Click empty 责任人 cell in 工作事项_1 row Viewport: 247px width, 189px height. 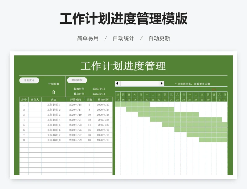point(35,105)
